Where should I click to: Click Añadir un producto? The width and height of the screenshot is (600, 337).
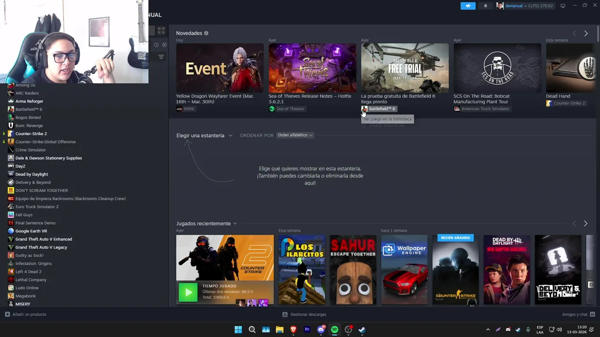pyautogui.click(x=26, y=315)
